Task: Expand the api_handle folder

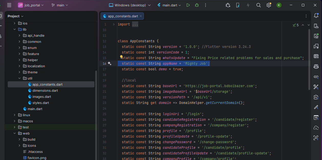Action: [19, 35]
